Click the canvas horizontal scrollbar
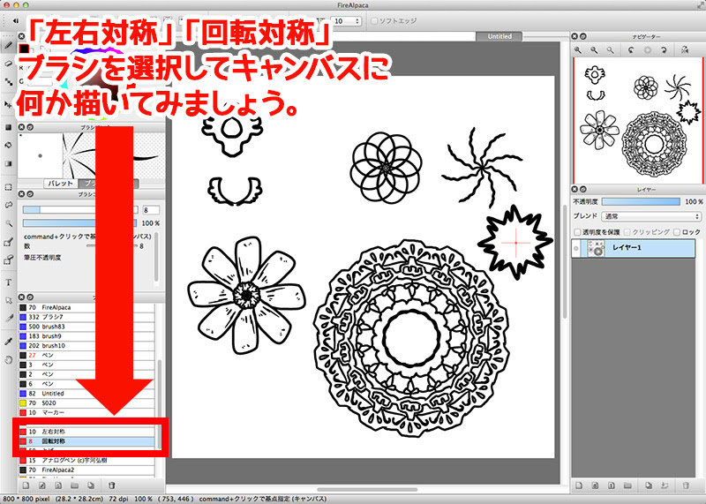Screen dimensions: 706x504 pyautogui.click(x=367, y=490)
